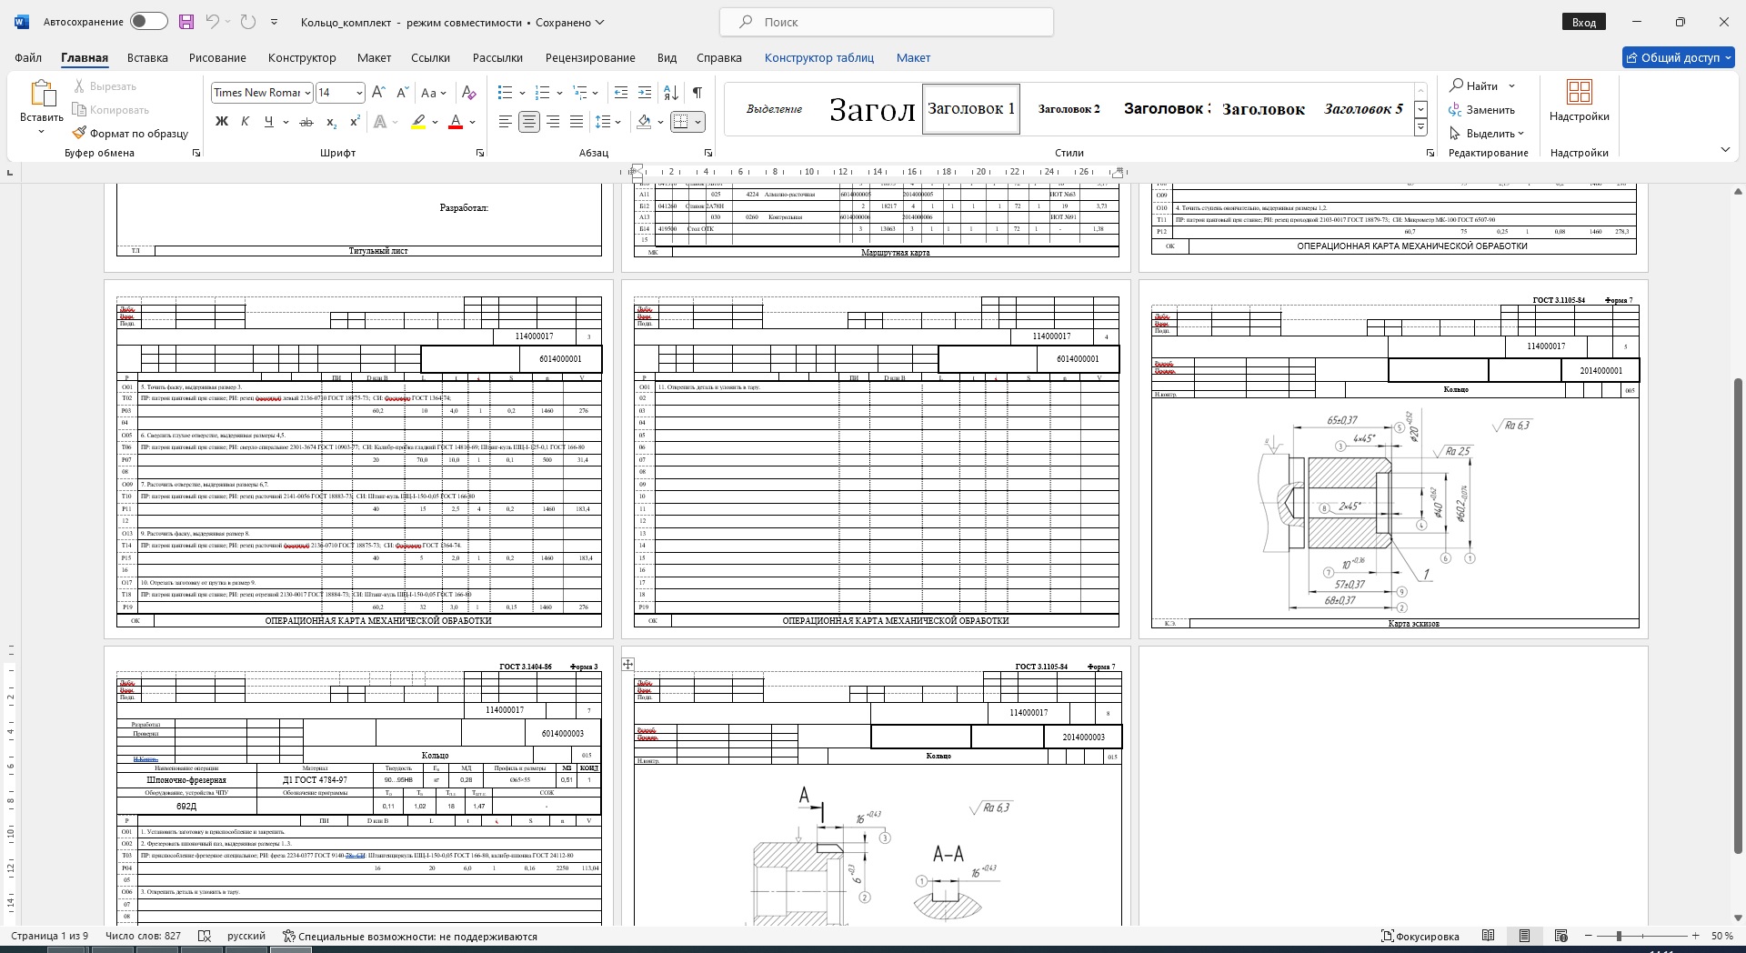Apply strikethrough formatting

point(306,122)
